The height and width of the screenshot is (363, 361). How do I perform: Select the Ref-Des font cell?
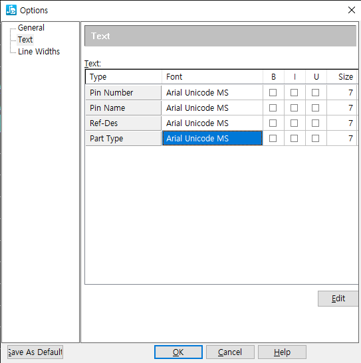(x=212, y=123)
